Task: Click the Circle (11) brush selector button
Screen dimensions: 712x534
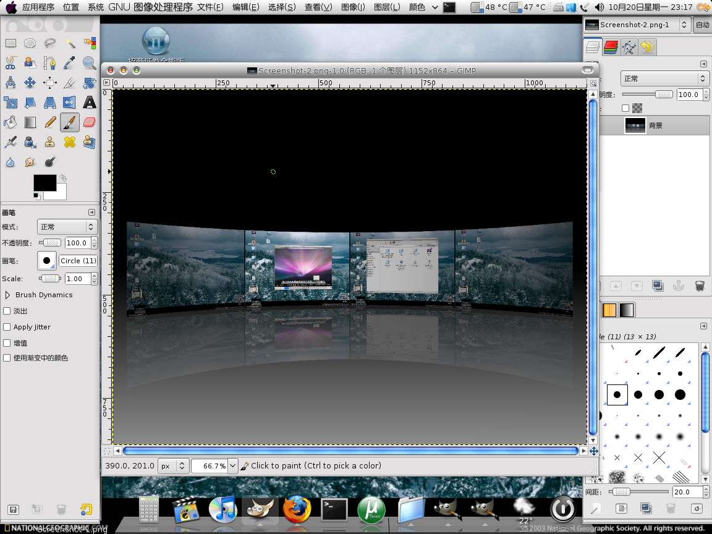Action: 47,261
